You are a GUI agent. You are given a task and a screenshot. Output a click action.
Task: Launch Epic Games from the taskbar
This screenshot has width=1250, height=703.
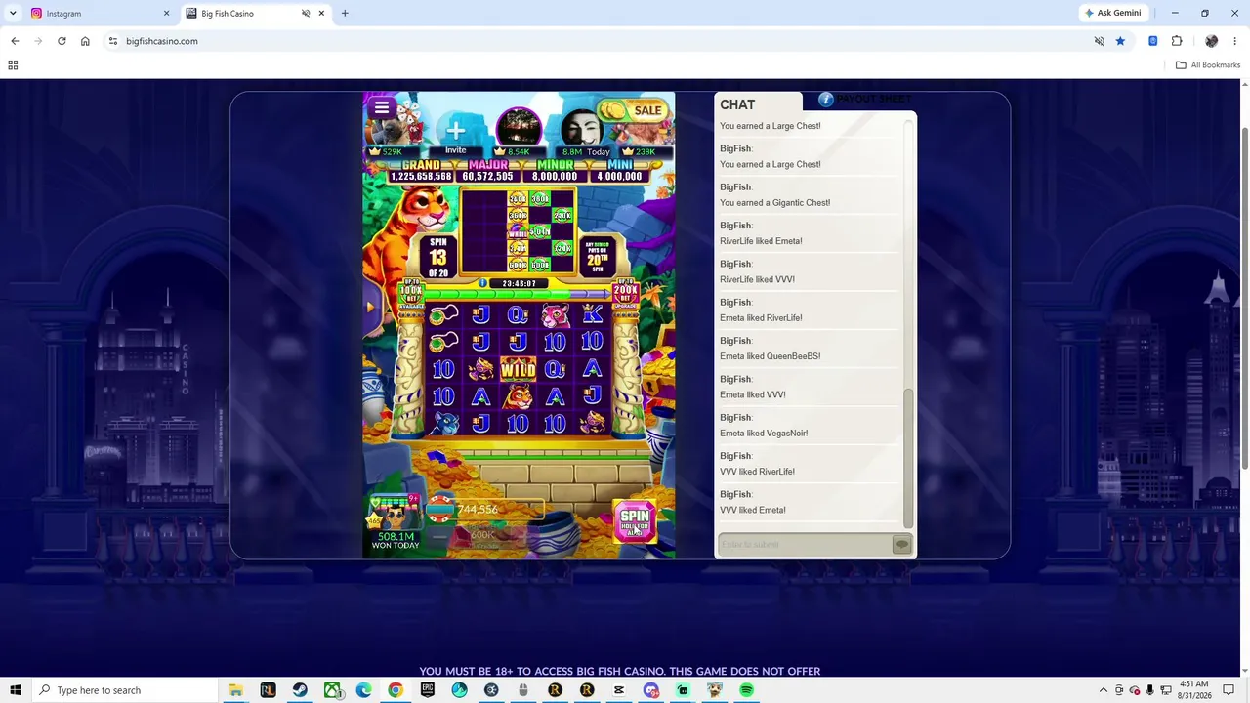[428, 690]
